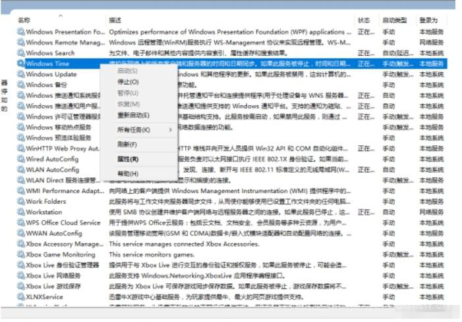Click the gear icon next to Workstation
This screenshot has width=462, height=322.
pos(20,212)
